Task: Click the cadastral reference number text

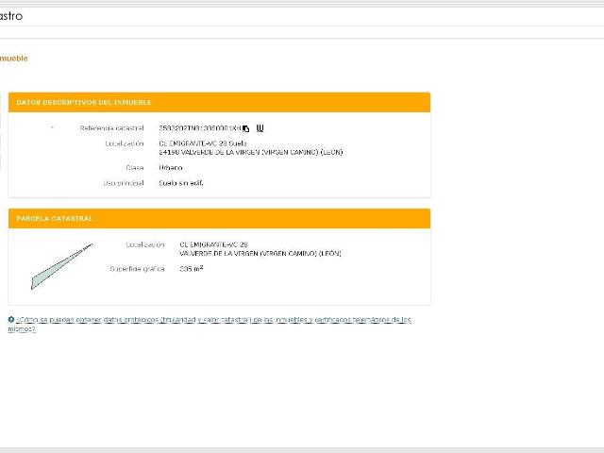Action: (x=200, y=128)
